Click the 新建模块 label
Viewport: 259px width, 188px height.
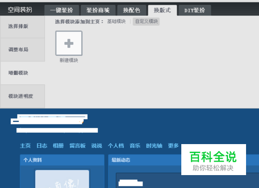(69, 60)
